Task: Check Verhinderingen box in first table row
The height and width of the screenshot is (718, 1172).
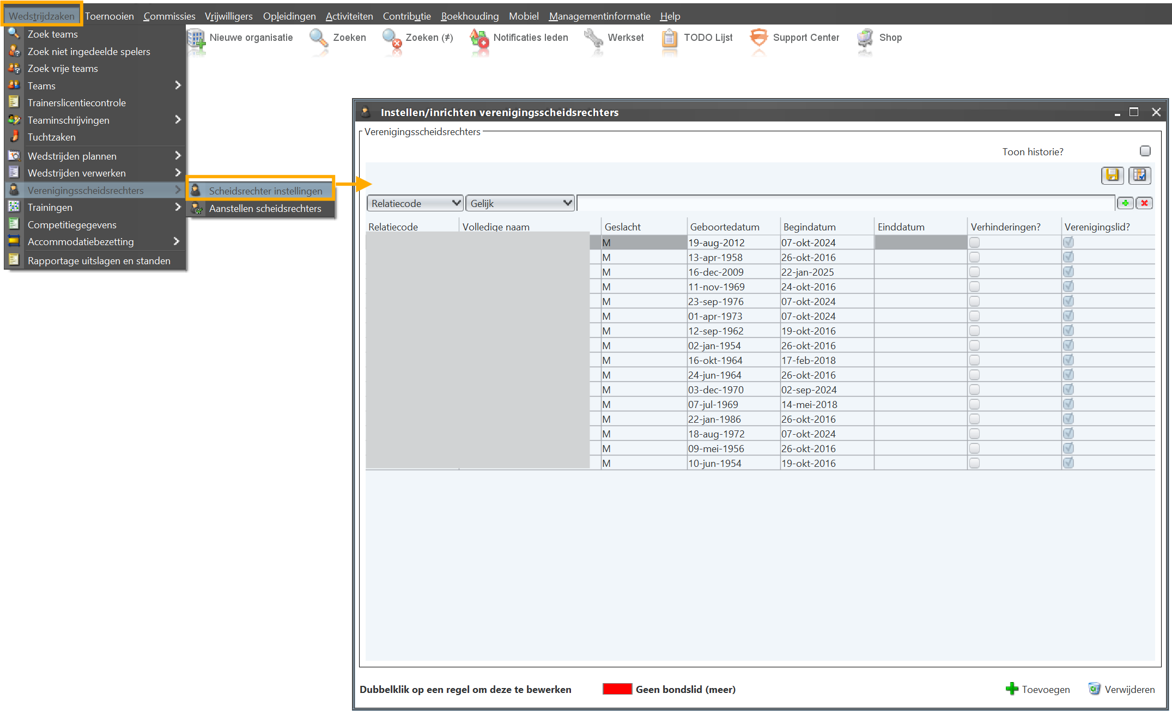Action: [x=974, y=242]
